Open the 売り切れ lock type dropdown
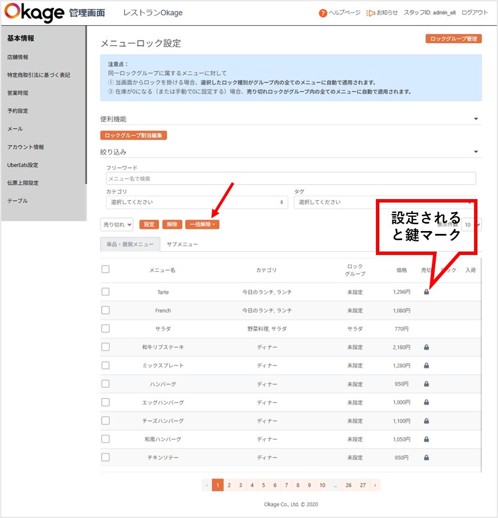 [117, 225]
